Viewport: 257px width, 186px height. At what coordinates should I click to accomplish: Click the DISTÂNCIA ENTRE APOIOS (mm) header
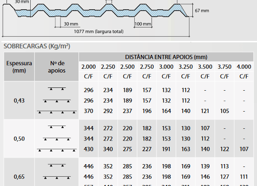click(166, 57)
